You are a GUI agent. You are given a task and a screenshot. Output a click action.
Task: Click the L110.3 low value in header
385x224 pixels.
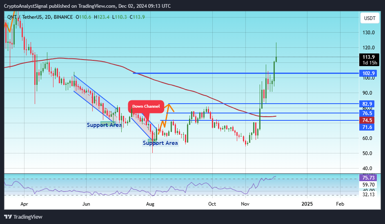click(x=119, y=17)
